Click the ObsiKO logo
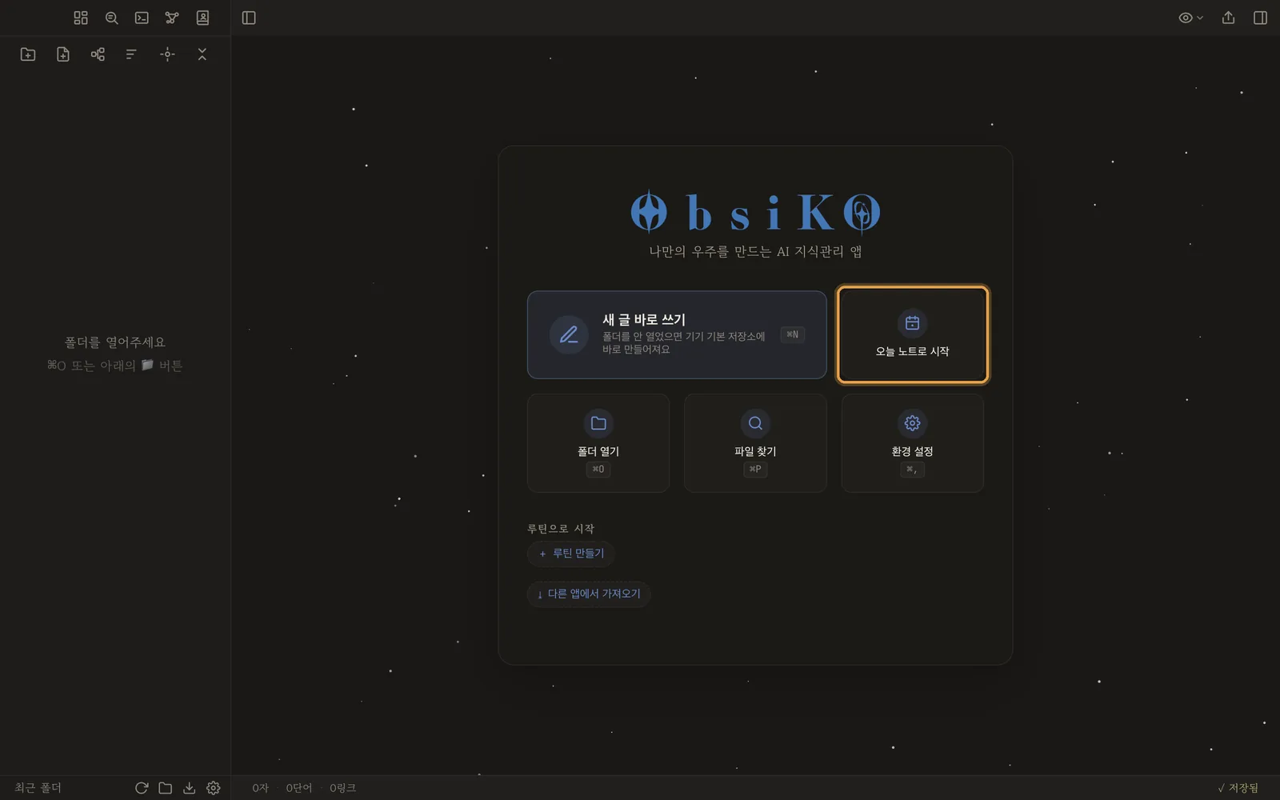1280x800 pixels. (x=755, y=212)
